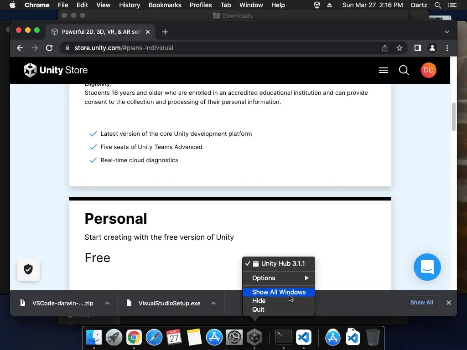Choose Quit in Dock menu
Viewport: 467px width, 350px height.
279,309
